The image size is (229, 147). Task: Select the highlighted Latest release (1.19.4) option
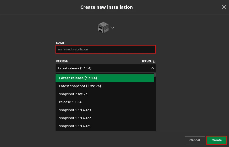[x=105, y=78]
